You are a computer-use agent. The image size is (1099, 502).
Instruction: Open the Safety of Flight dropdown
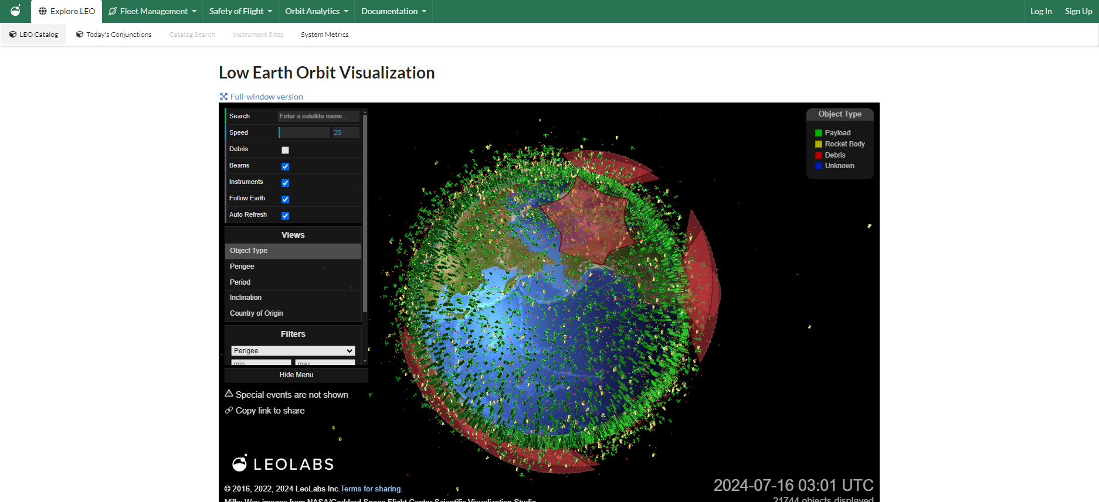(240, 11)
